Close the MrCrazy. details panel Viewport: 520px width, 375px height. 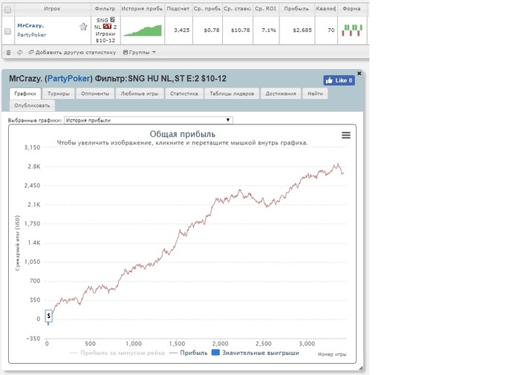point(359,73)
